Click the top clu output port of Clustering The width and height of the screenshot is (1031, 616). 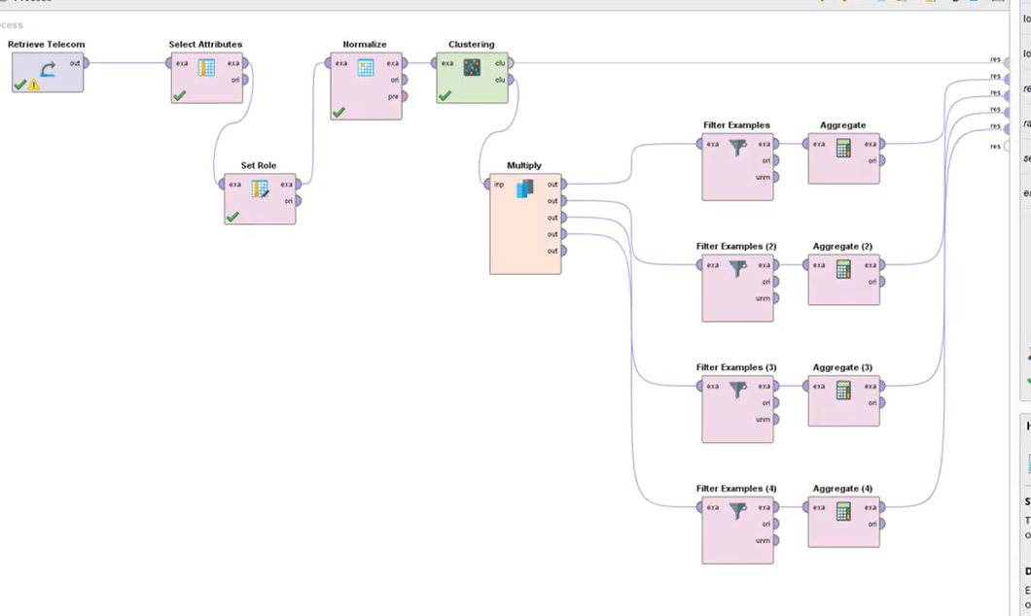tap(511, 63)
